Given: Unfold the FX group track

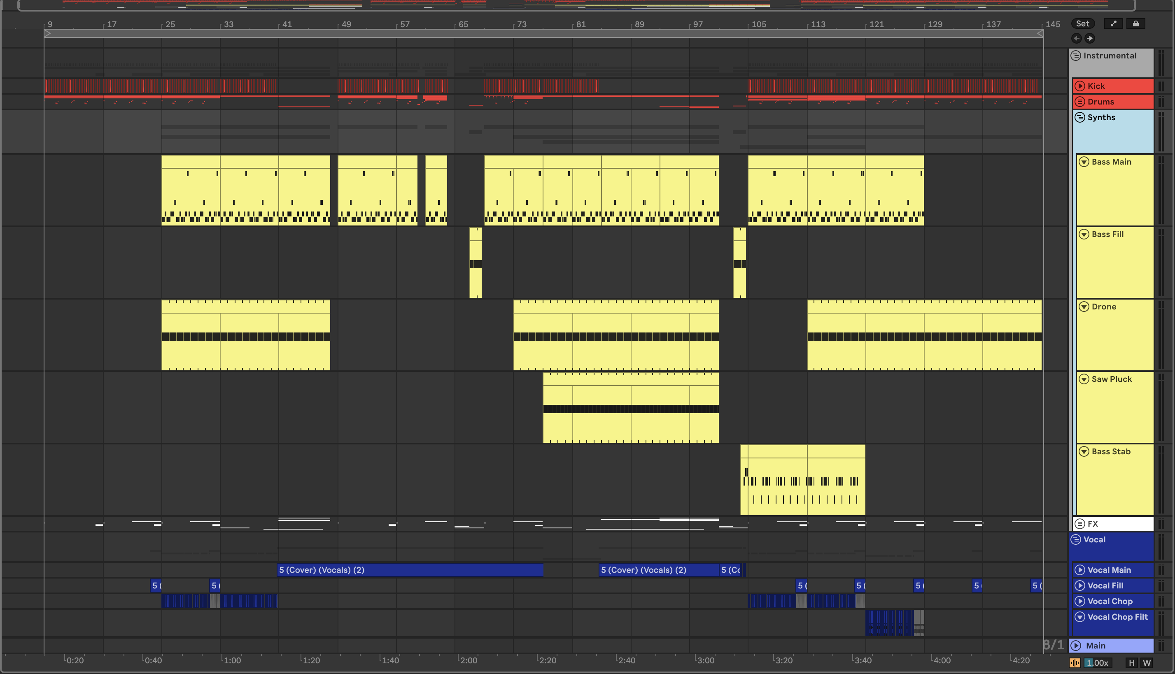Looking at the screenshot, I should [x=1079, y=523].
